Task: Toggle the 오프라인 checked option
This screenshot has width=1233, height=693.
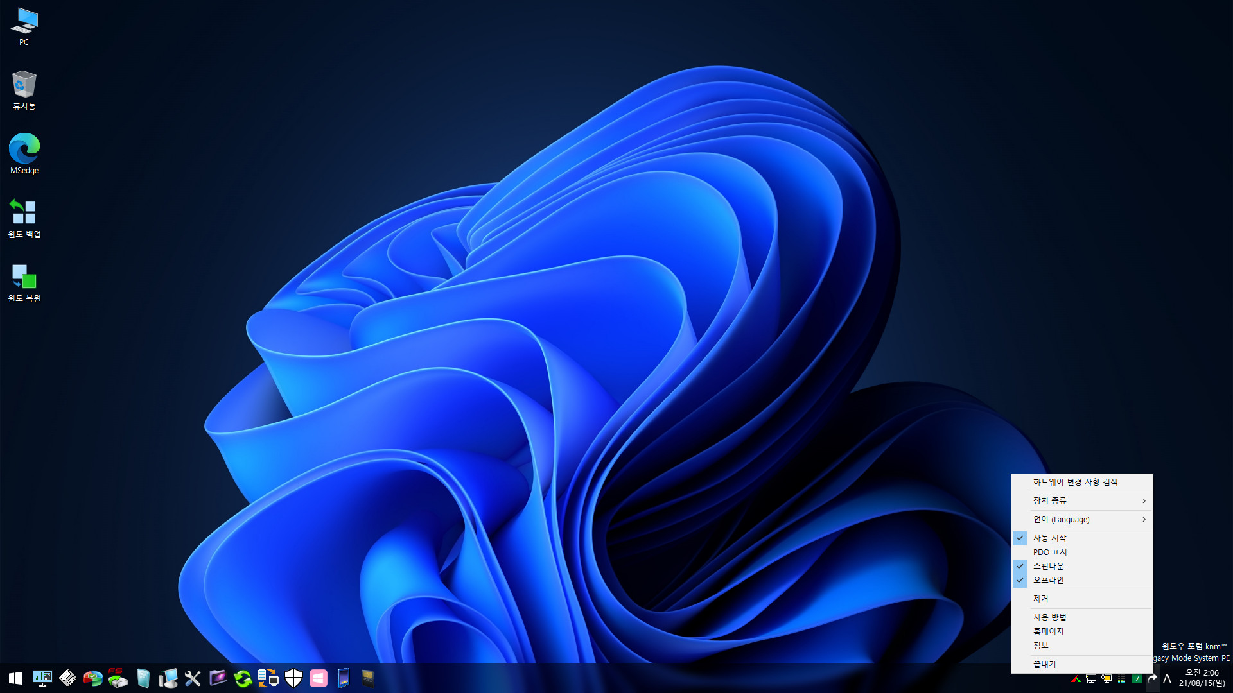Action: tap(1082, 580)
